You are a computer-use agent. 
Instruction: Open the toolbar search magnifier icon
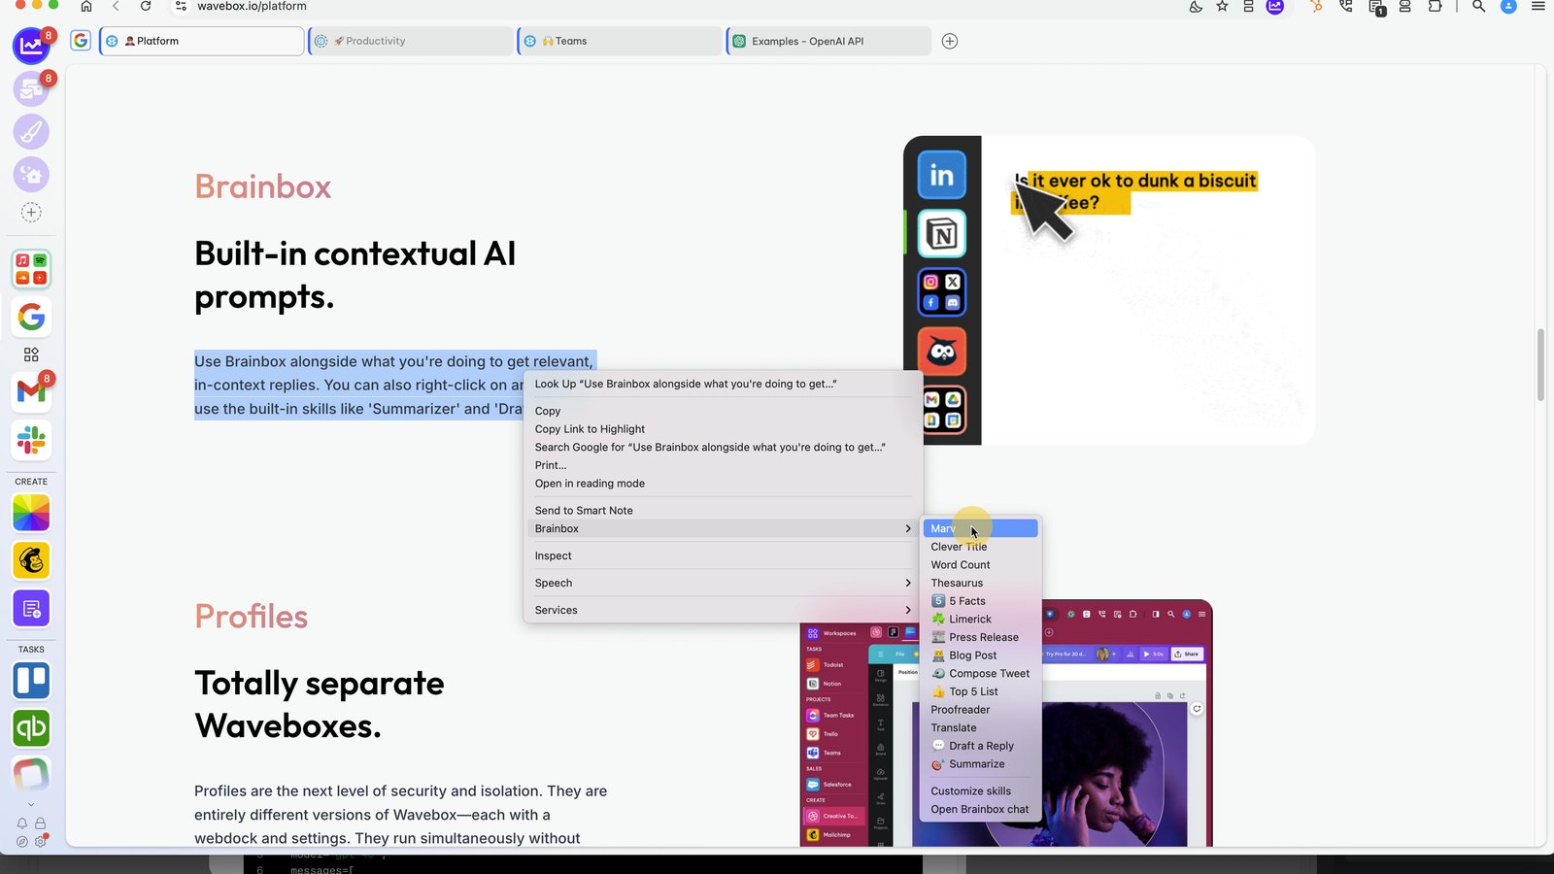1478,6
